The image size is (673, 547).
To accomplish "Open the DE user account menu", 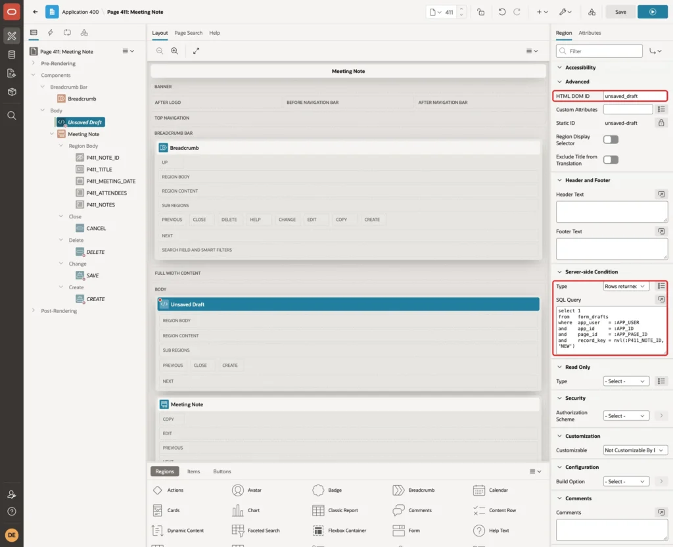I will [12, 535].
